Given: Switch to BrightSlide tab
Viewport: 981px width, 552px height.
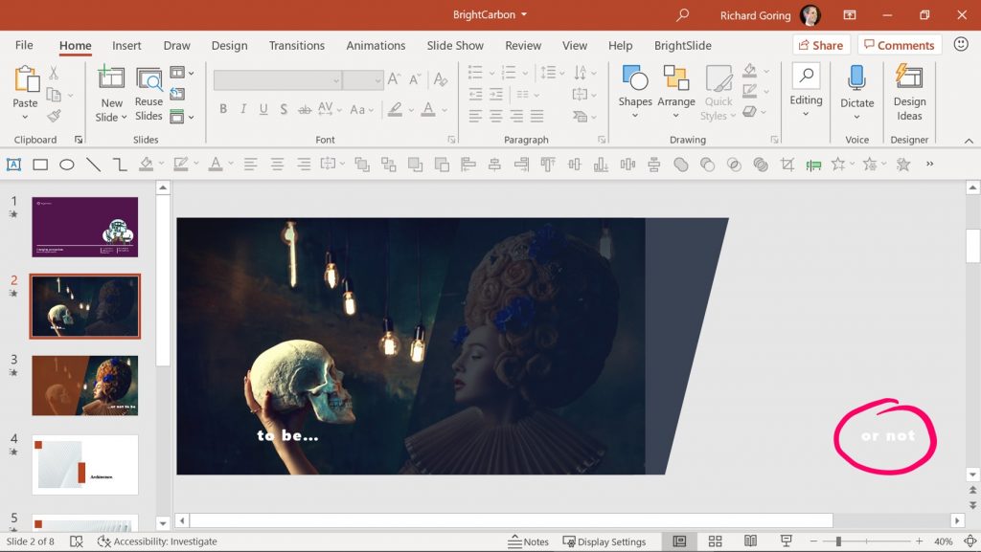Looking at the screenshot, I should (682, 45).
